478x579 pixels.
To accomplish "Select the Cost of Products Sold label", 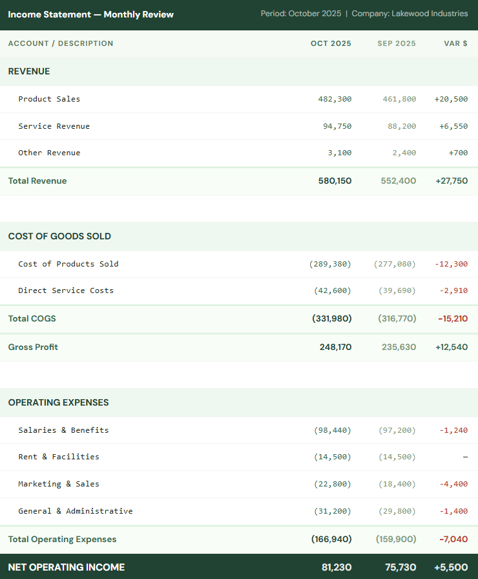I will 68,264.
